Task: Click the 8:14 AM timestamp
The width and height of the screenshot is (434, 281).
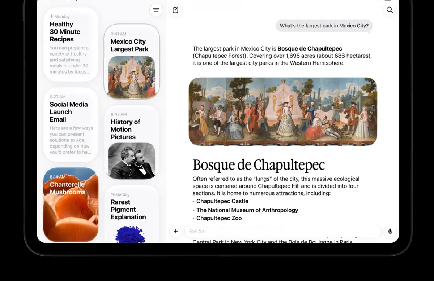Action: tap(58, 177)
